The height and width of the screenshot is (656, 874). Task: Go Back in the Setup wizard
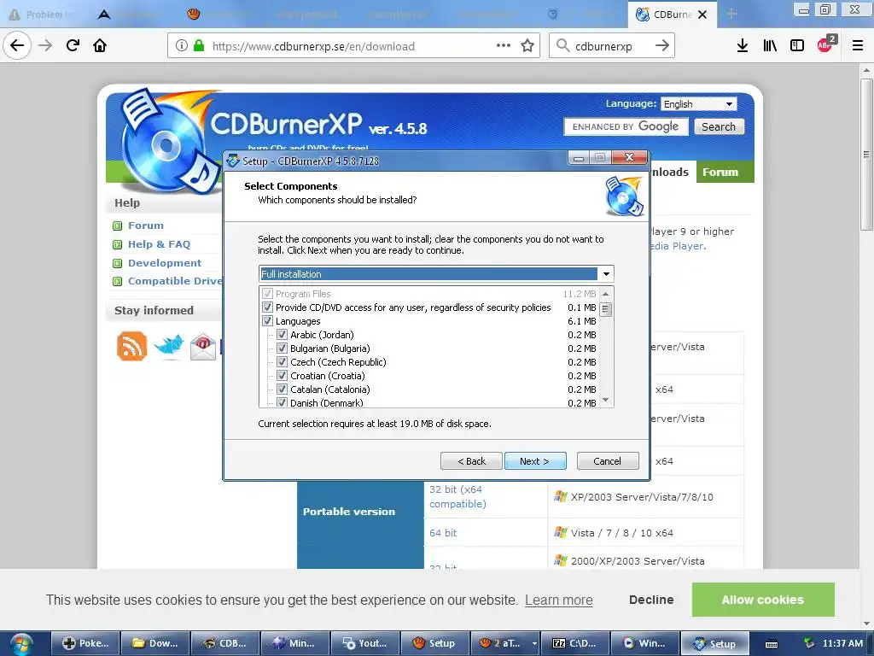[x=471, y=461]
